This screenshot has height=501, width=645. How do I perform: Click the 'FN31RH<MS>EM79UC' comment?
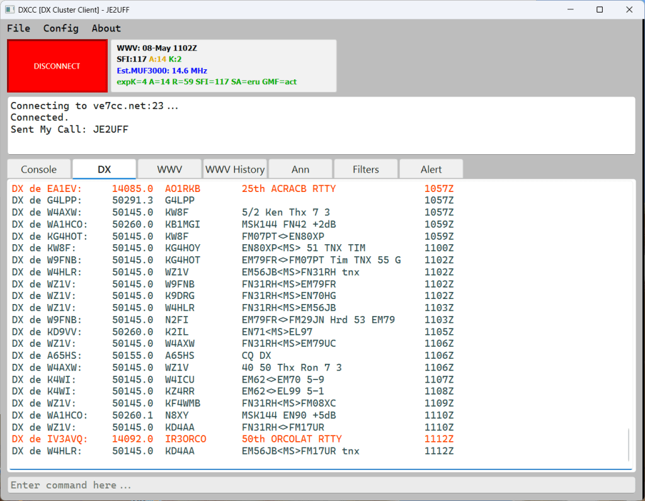tap(288, 344)
